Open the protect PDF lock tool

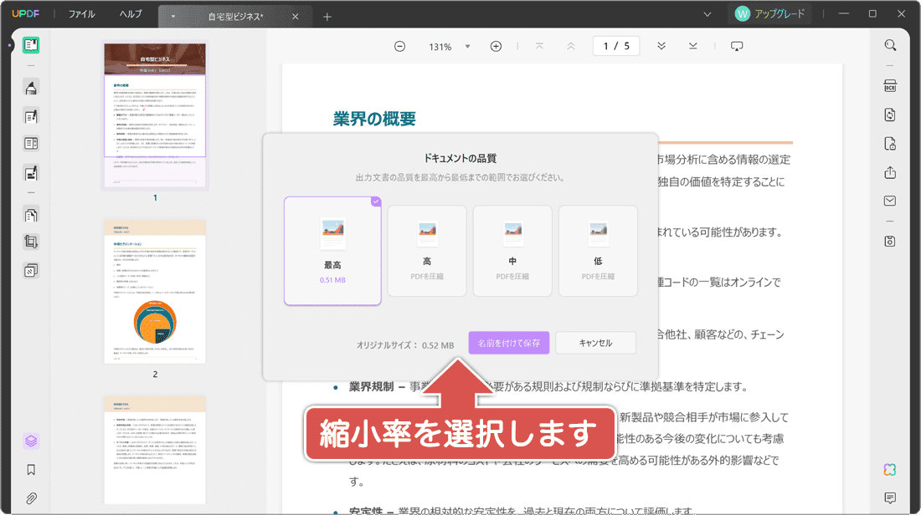click(890, 143)
